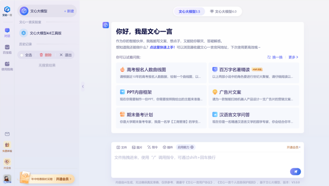
Task: Click the 免费体验 gift icon
Action: click(x=7, y=147)
